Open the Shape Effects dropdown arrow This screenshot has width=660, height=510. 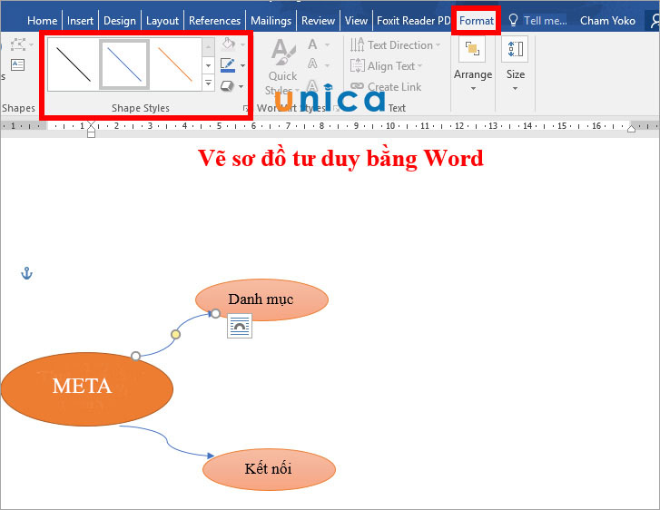pos(241,87)
